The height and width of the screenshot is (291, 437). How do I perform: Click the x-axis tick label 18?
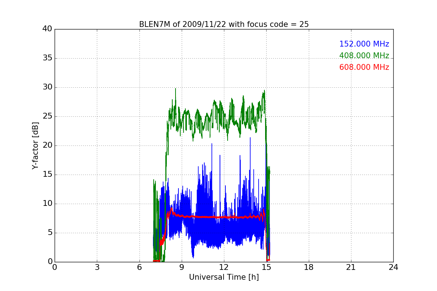[308, 267]
